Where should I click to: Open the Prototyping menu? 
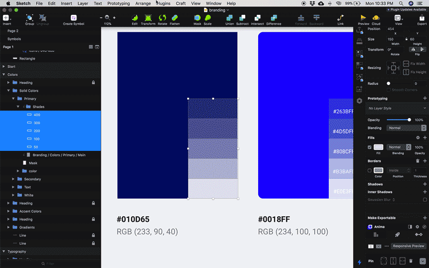point(119,3)
